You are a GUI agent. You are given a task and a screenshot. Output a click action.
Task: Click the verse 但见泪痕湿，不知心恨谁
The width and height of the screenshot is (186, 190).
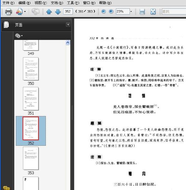coord(135,112)
